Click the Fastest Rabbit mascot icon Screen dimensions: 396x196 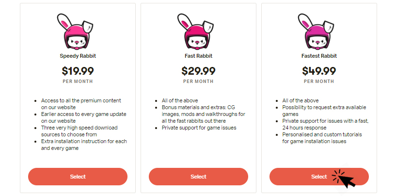click(319, 32)
